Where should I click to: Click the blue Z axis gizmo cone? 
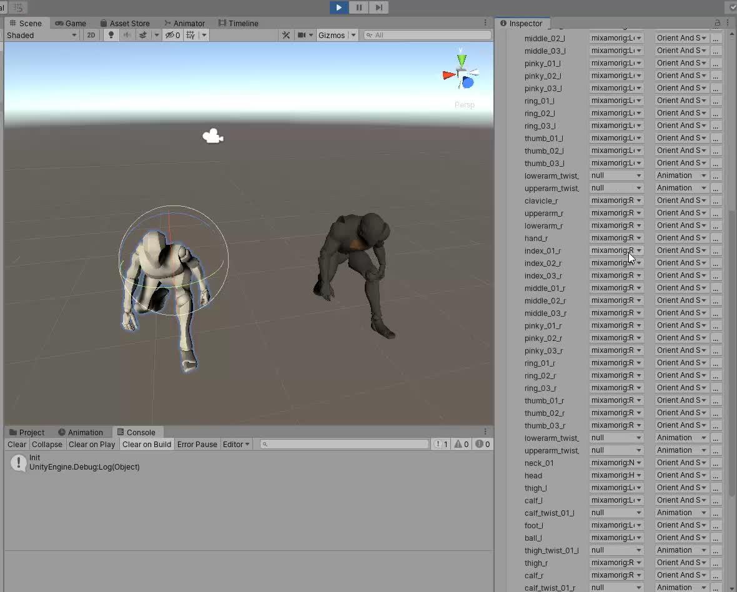pos(468,82)
